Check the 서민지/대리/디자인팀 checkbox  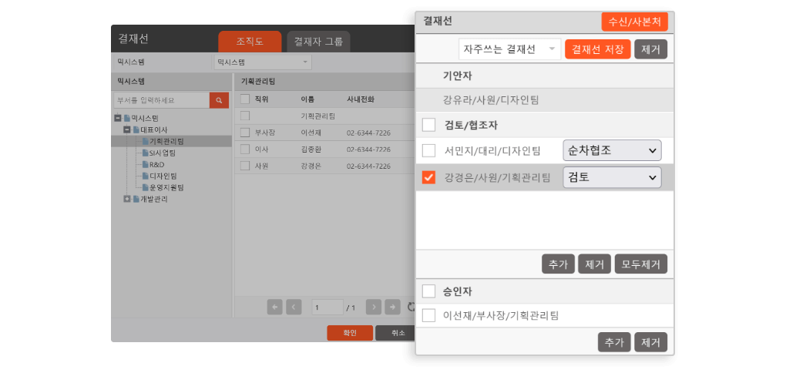[x=428, y=150]
